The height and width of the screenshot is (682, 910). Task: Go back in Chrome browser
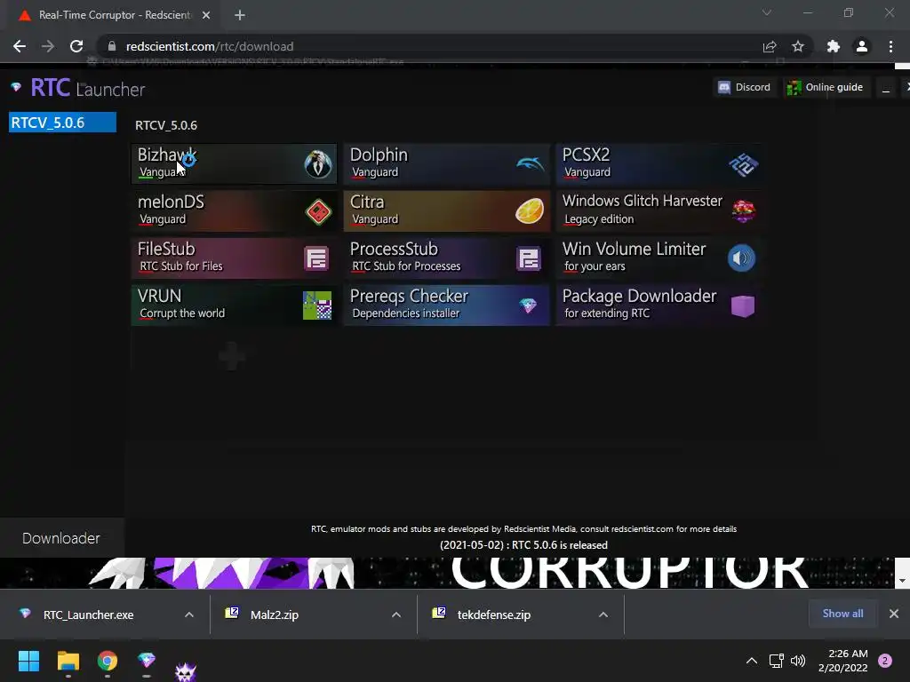pos(20,46)
